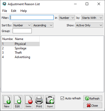Toggle the Auto refresh checkbox

(62, 98)
